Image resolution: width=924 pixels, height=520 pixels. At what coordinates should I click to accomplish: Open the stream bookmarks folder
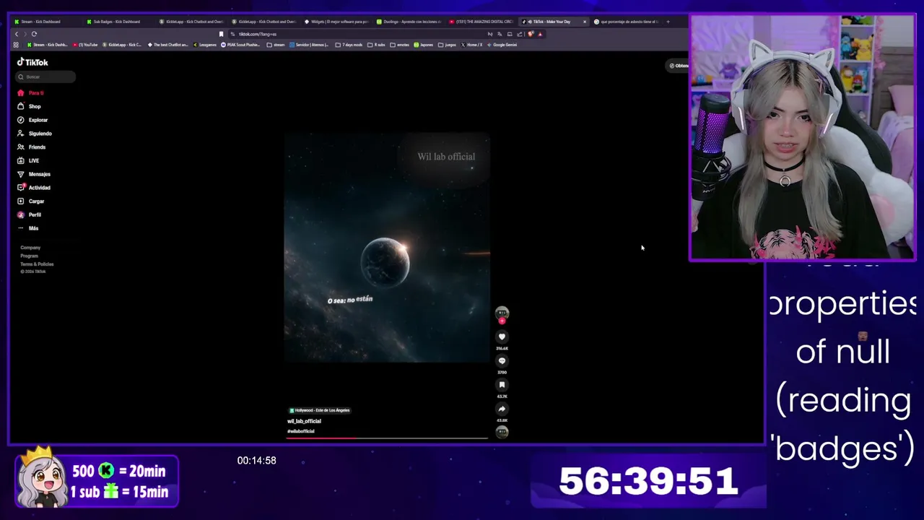[x=276, y=45]
